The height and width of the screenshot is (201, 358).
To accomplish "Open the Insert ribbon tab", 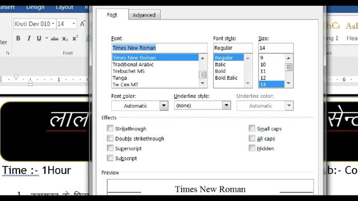I will click(7, 7).
